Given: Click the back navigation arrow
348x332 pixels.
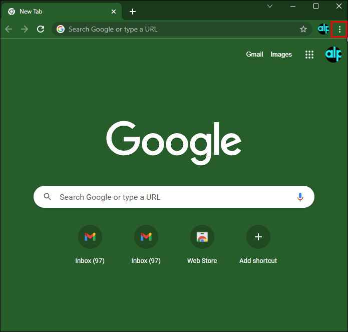Looking at the screenshot, I should [x=9, y=30].
